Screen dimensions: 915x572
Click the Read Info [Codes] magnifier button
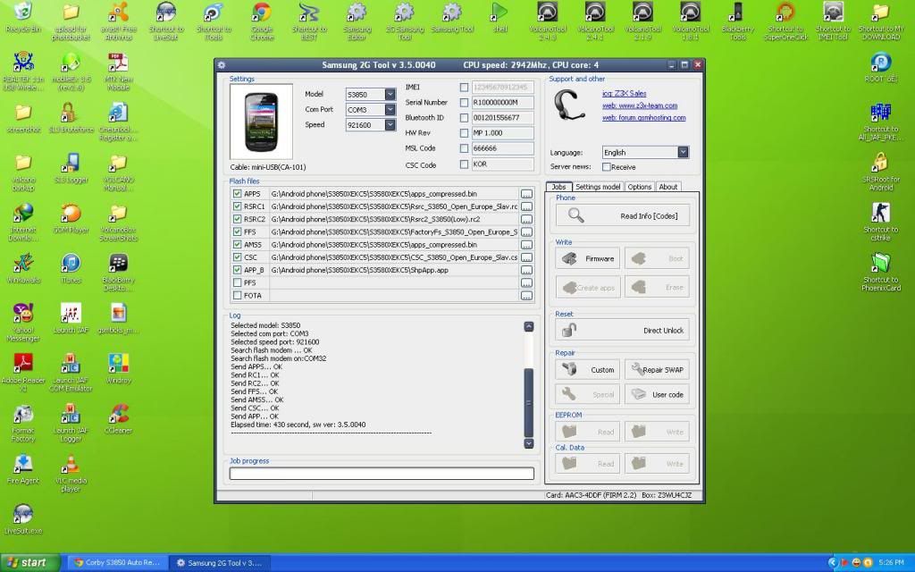click(622, 215)
